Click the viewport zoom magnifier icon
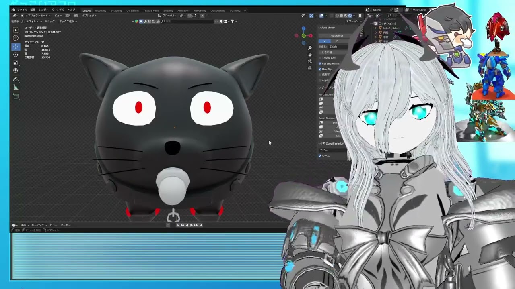 tap(310, 48)
